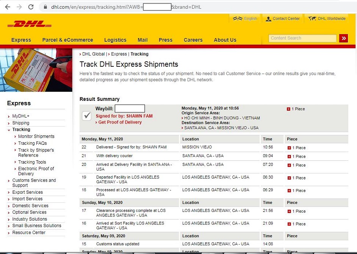
Task: Open Monitor Shipments in the sidebar
Action: [x=36, y=136]
